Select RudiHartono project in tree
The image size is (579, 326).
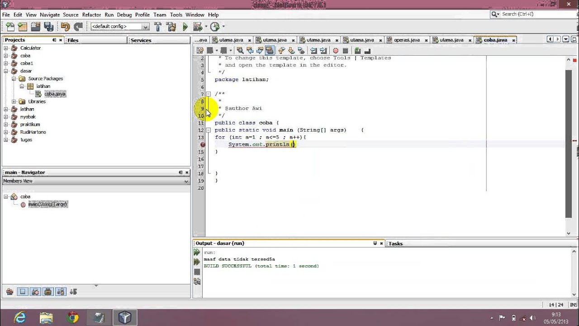click(33, 132)
